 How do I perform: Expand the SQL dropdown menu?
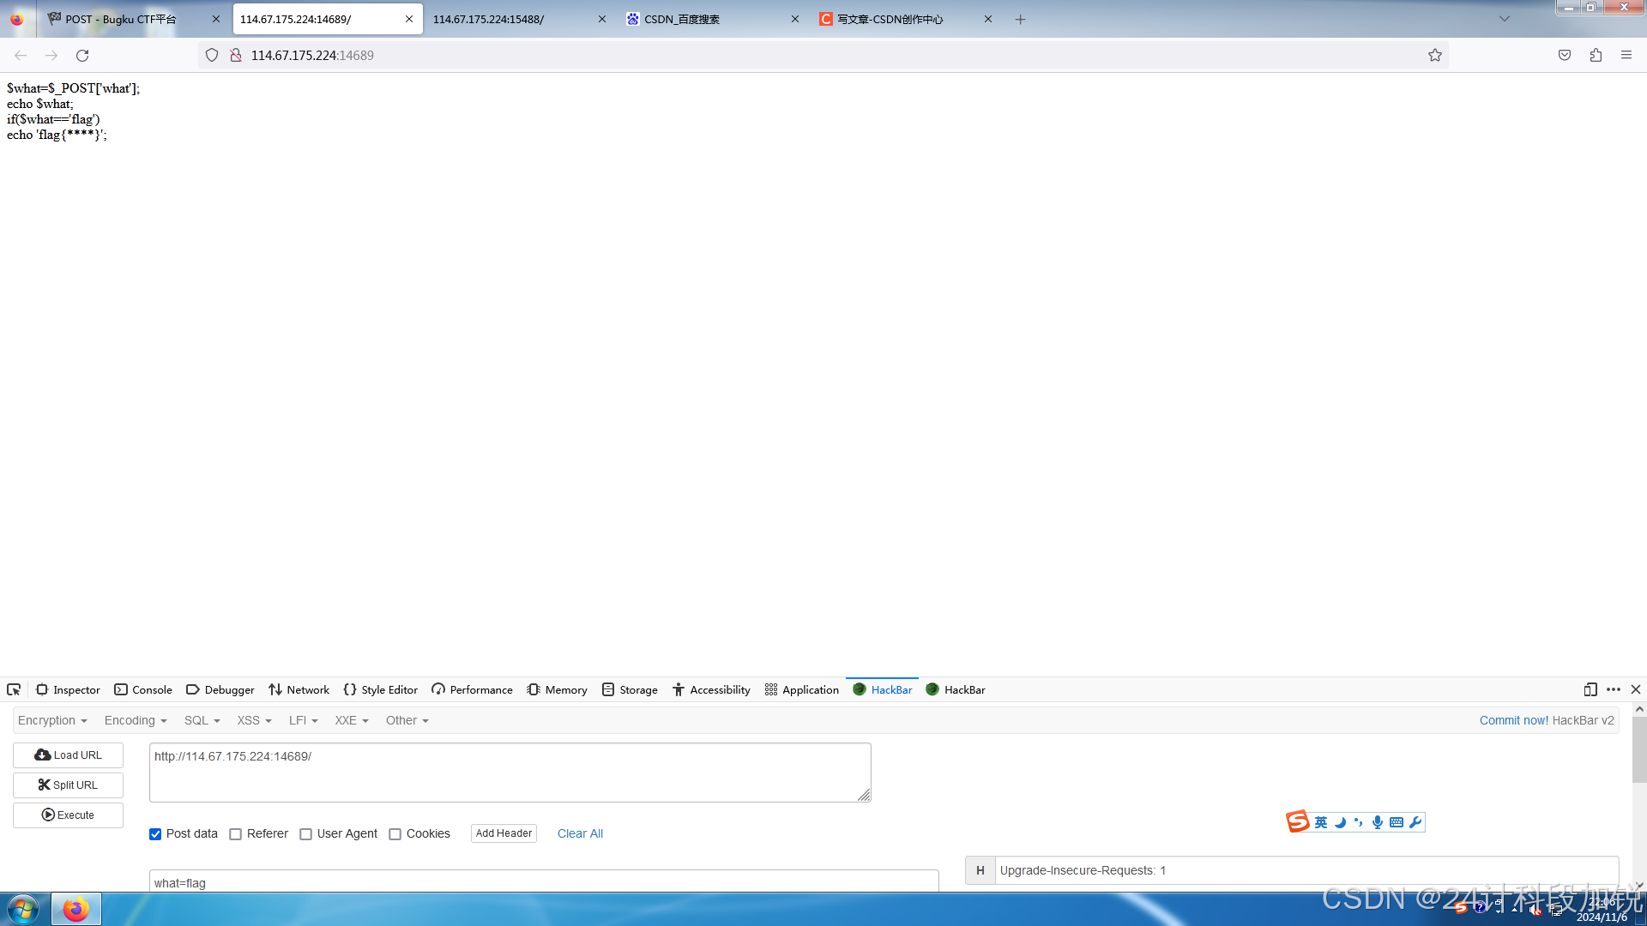(x=202, y=721)
